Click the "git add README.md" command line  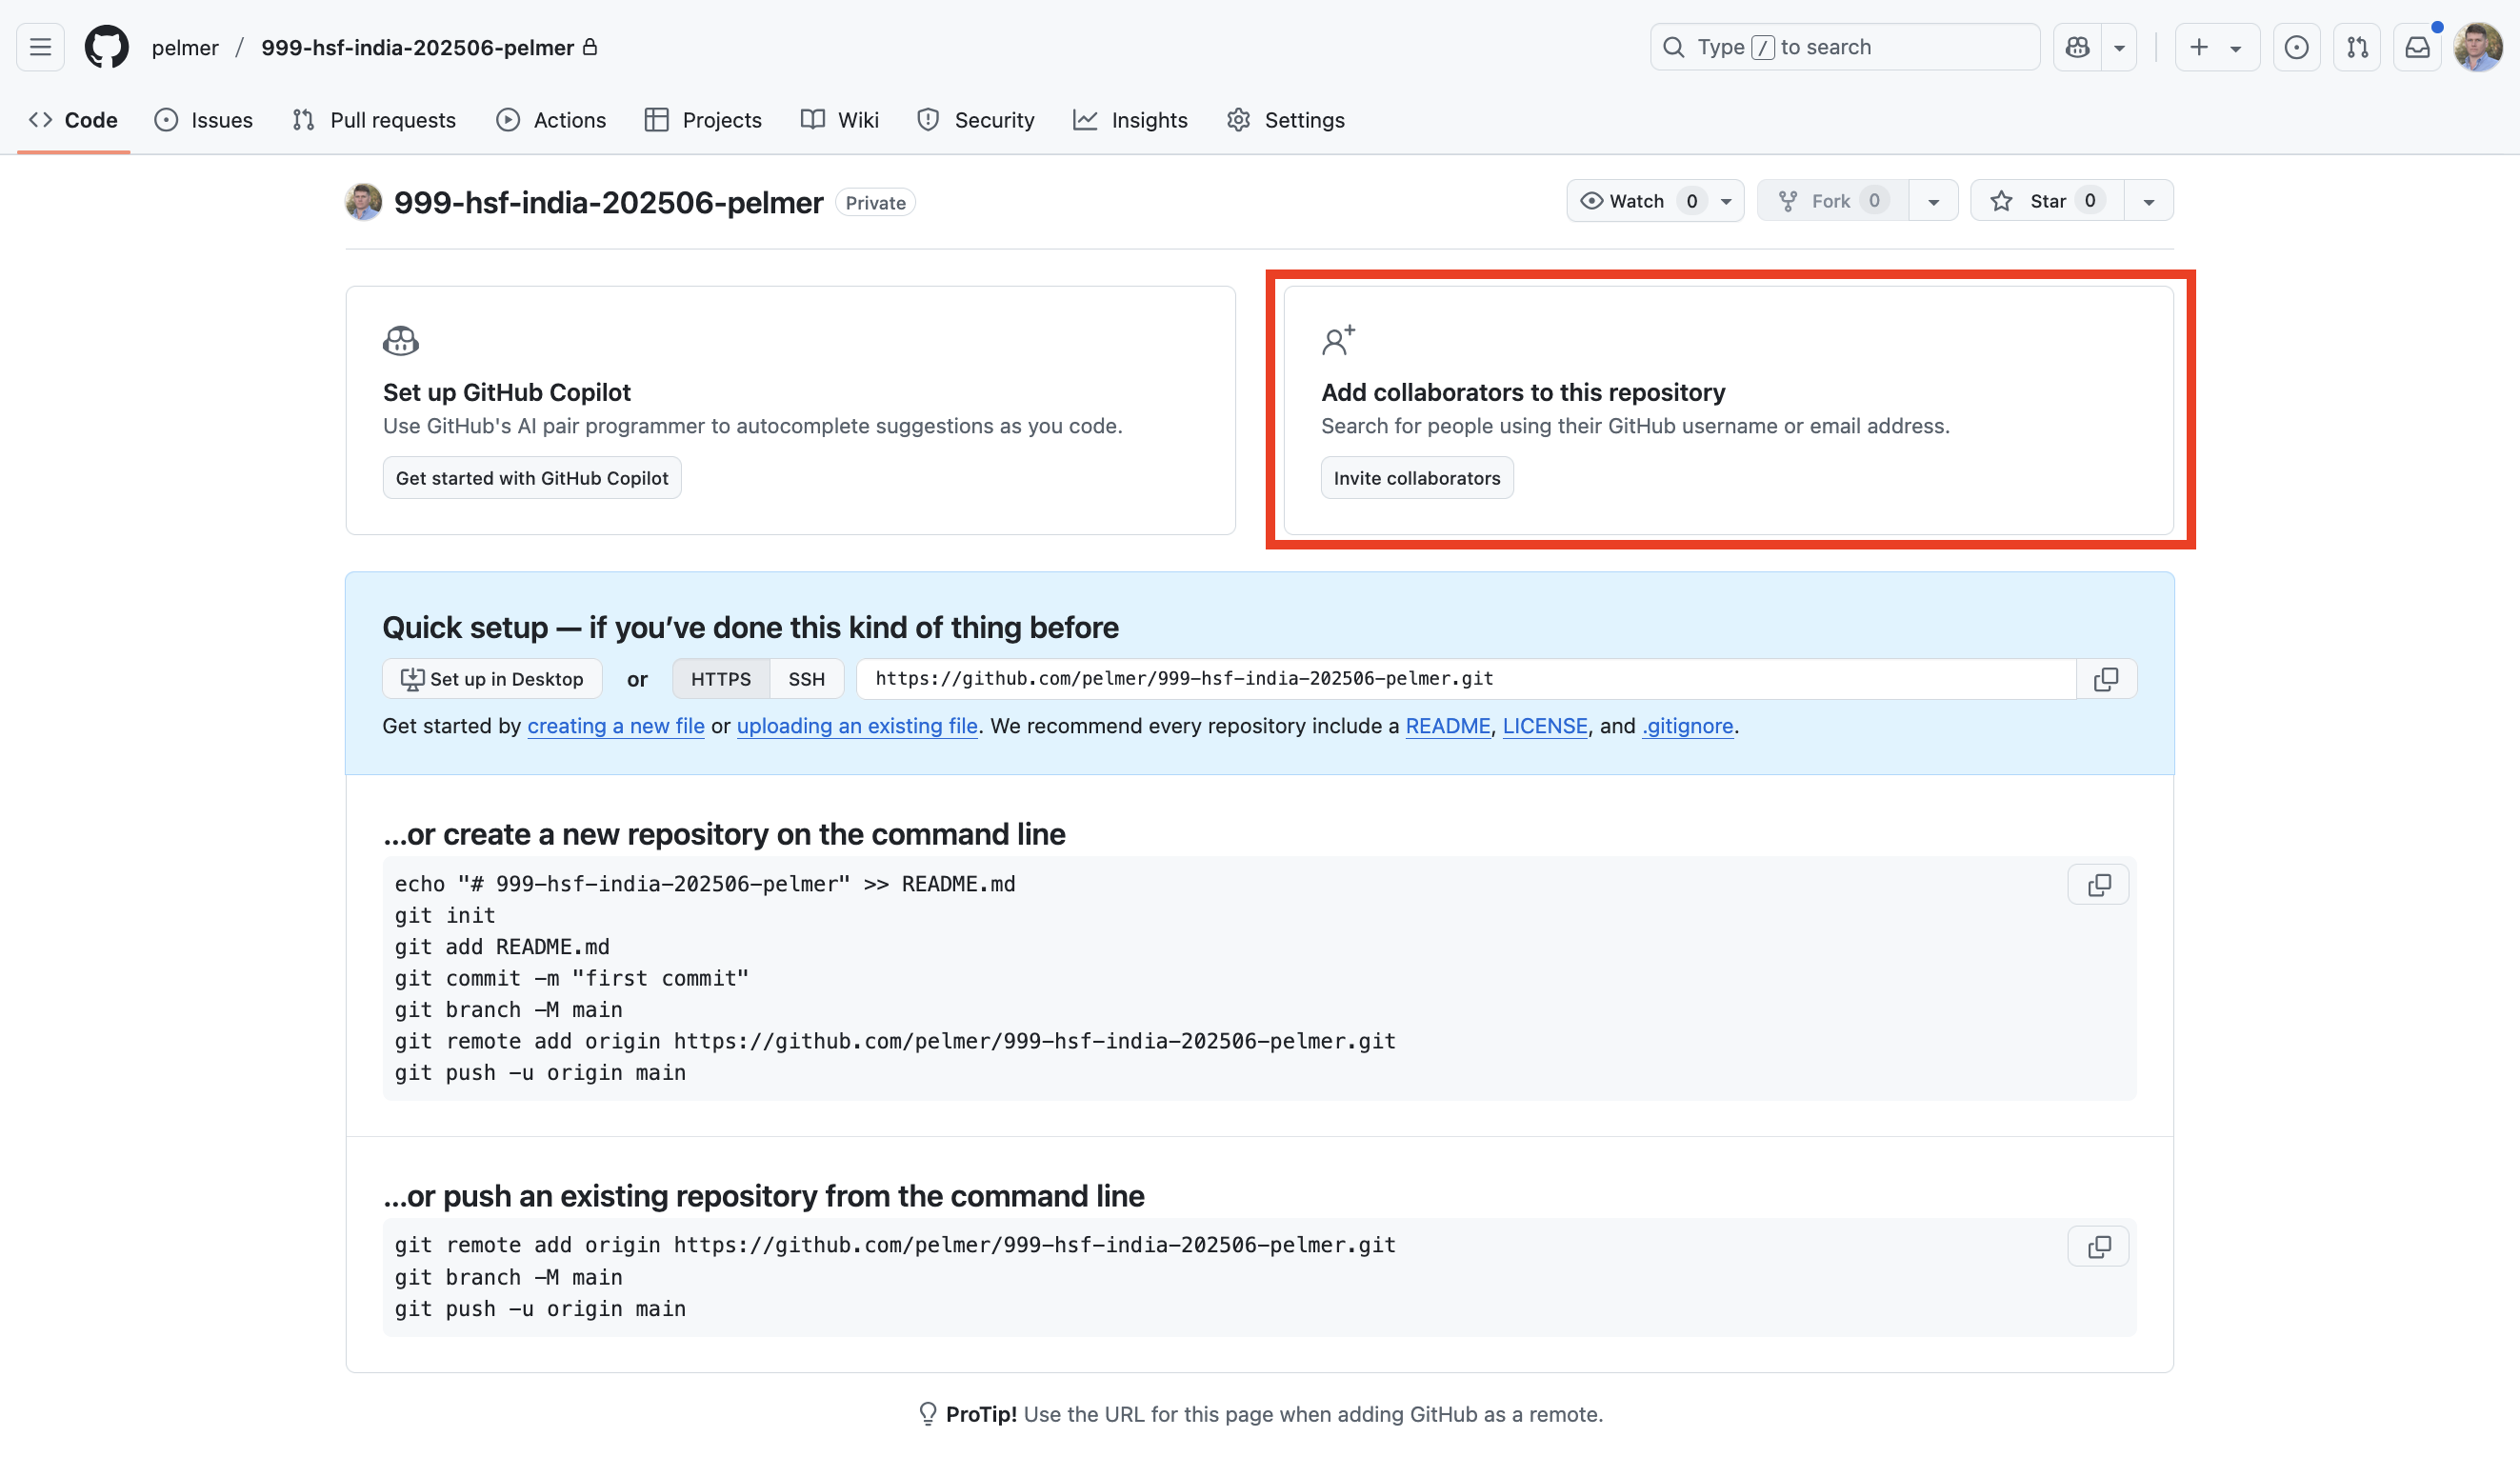[x=502, y=947]
